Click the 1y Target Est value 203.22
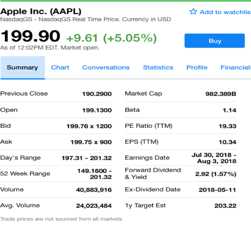Viewport: 251px width, 226px height. pyautogui.click(x=225, y=206)
